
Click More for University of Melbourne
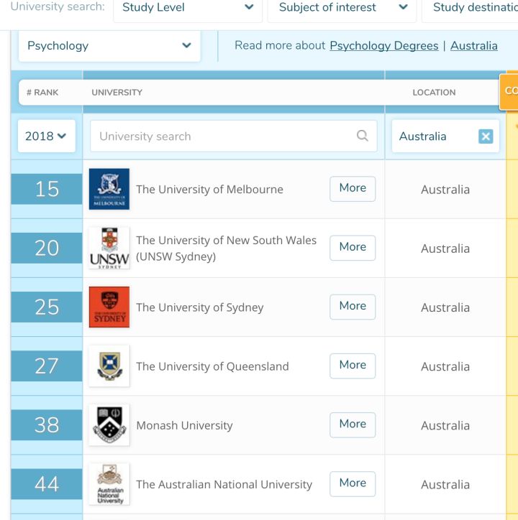353,189
